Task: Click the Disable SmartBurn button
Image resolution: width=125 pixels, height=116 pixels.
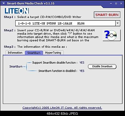Action: click(102, 66)
